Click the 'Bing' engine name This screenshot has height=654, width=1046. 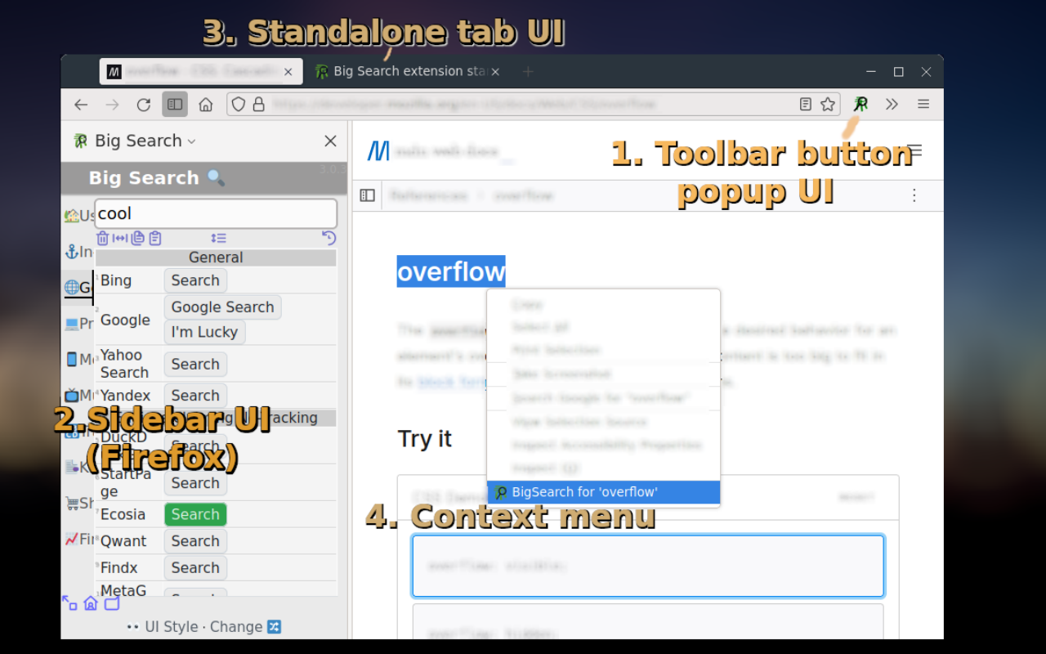(115, 280)
